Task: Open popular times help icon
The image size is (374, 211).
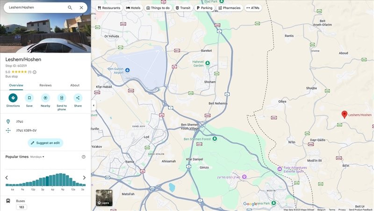Action: 84,157
